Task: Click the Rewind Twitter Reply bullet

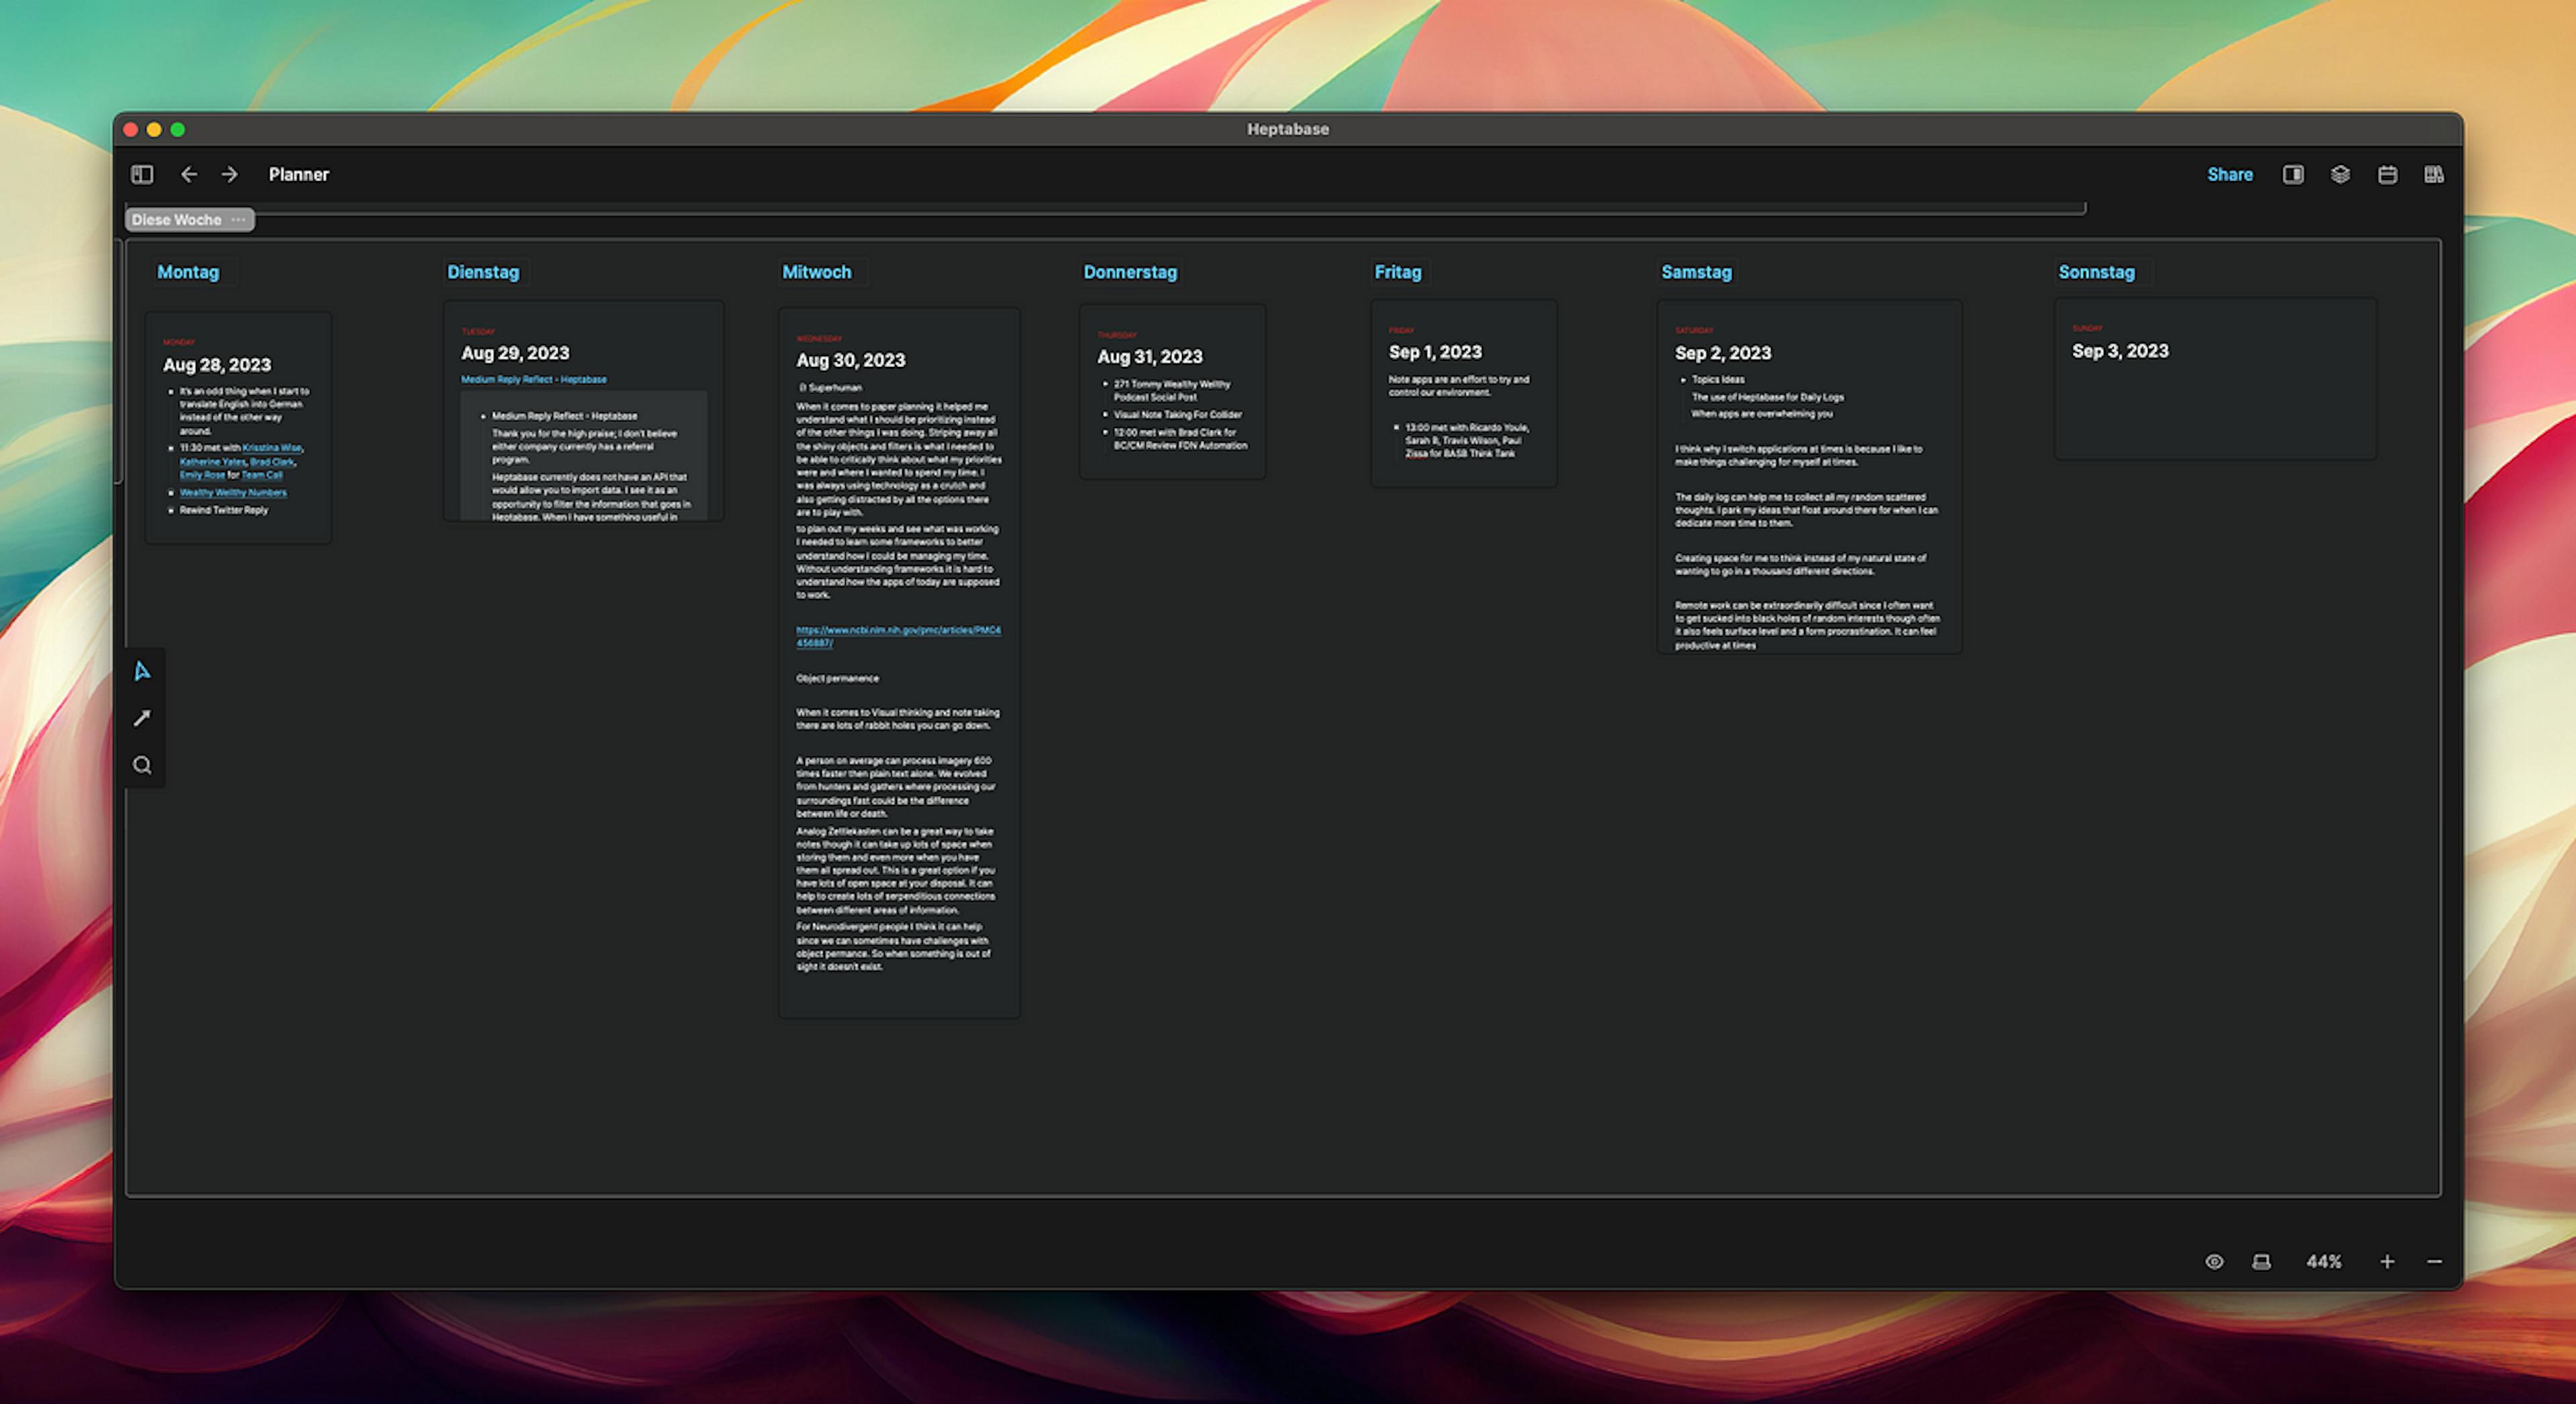Action: coord(224,510)
